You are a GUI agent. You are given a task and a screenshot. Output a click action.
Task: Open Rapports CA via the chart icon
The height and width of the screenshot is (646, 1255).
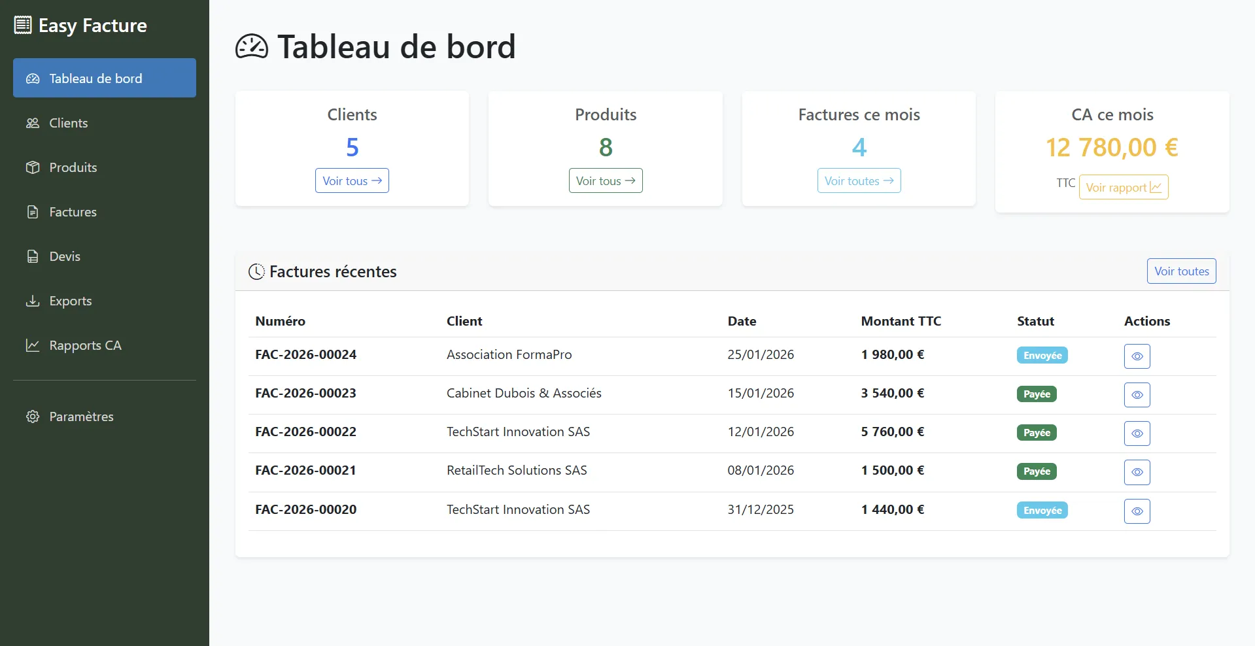33,345
